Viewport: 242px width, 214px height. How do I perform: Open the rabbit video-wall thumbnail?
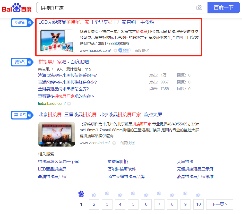tap(57, 134)
